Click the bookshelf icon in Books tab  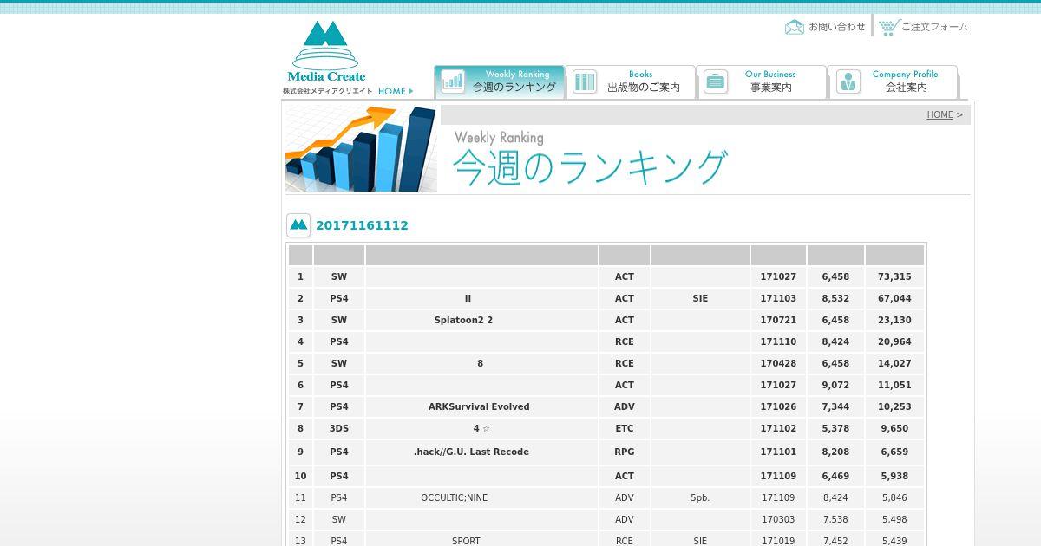pos(585,82)
